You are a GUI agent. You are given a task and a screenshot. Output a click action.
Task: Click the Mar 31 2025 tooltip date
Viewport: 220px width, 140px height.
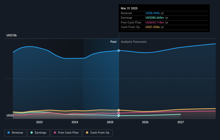(x=129, y=8)
